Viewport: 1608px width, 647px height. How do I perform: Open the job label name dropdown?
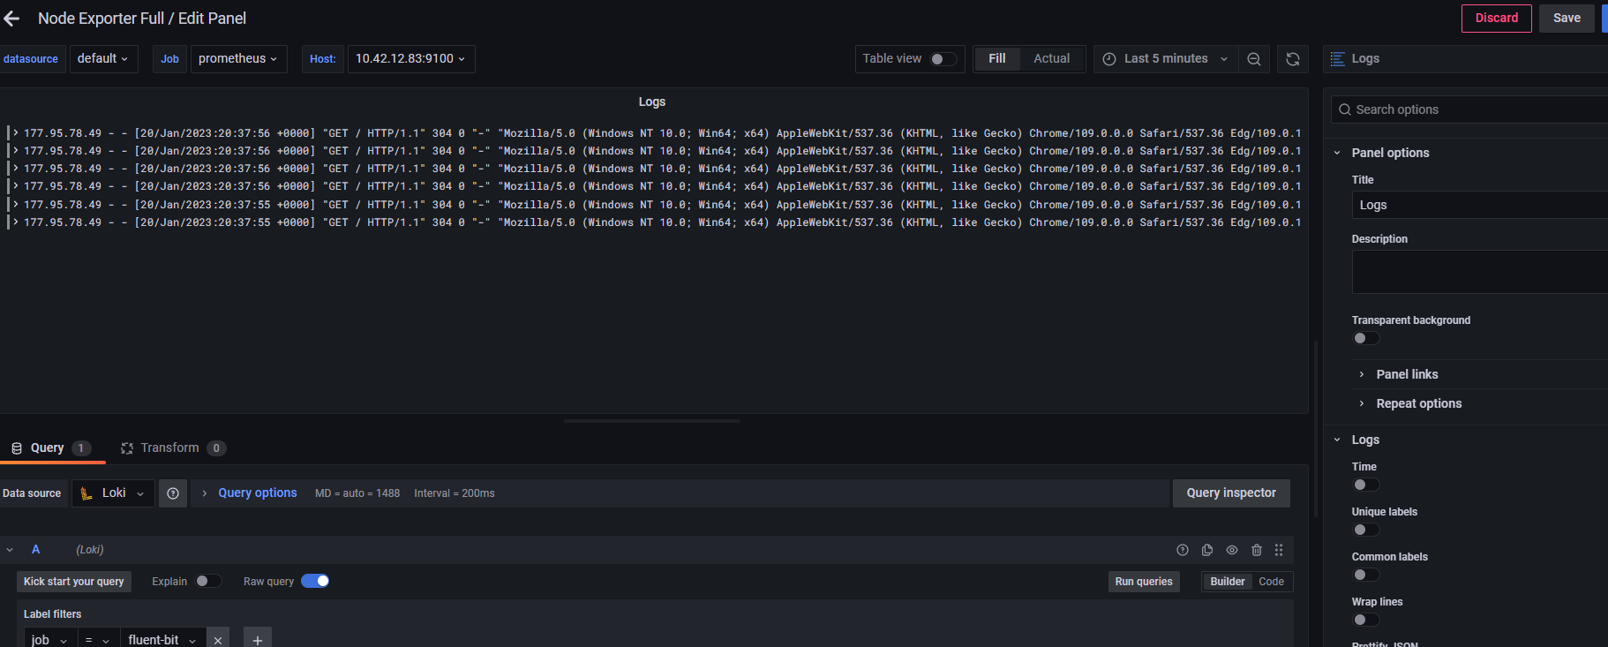49,640
